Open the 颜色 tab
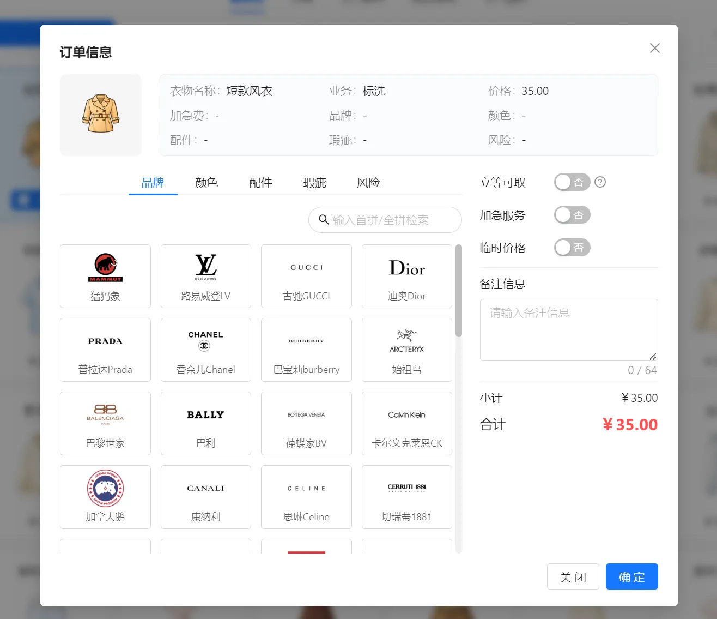The width and height of the screenshot is (717, 619). 206,183
